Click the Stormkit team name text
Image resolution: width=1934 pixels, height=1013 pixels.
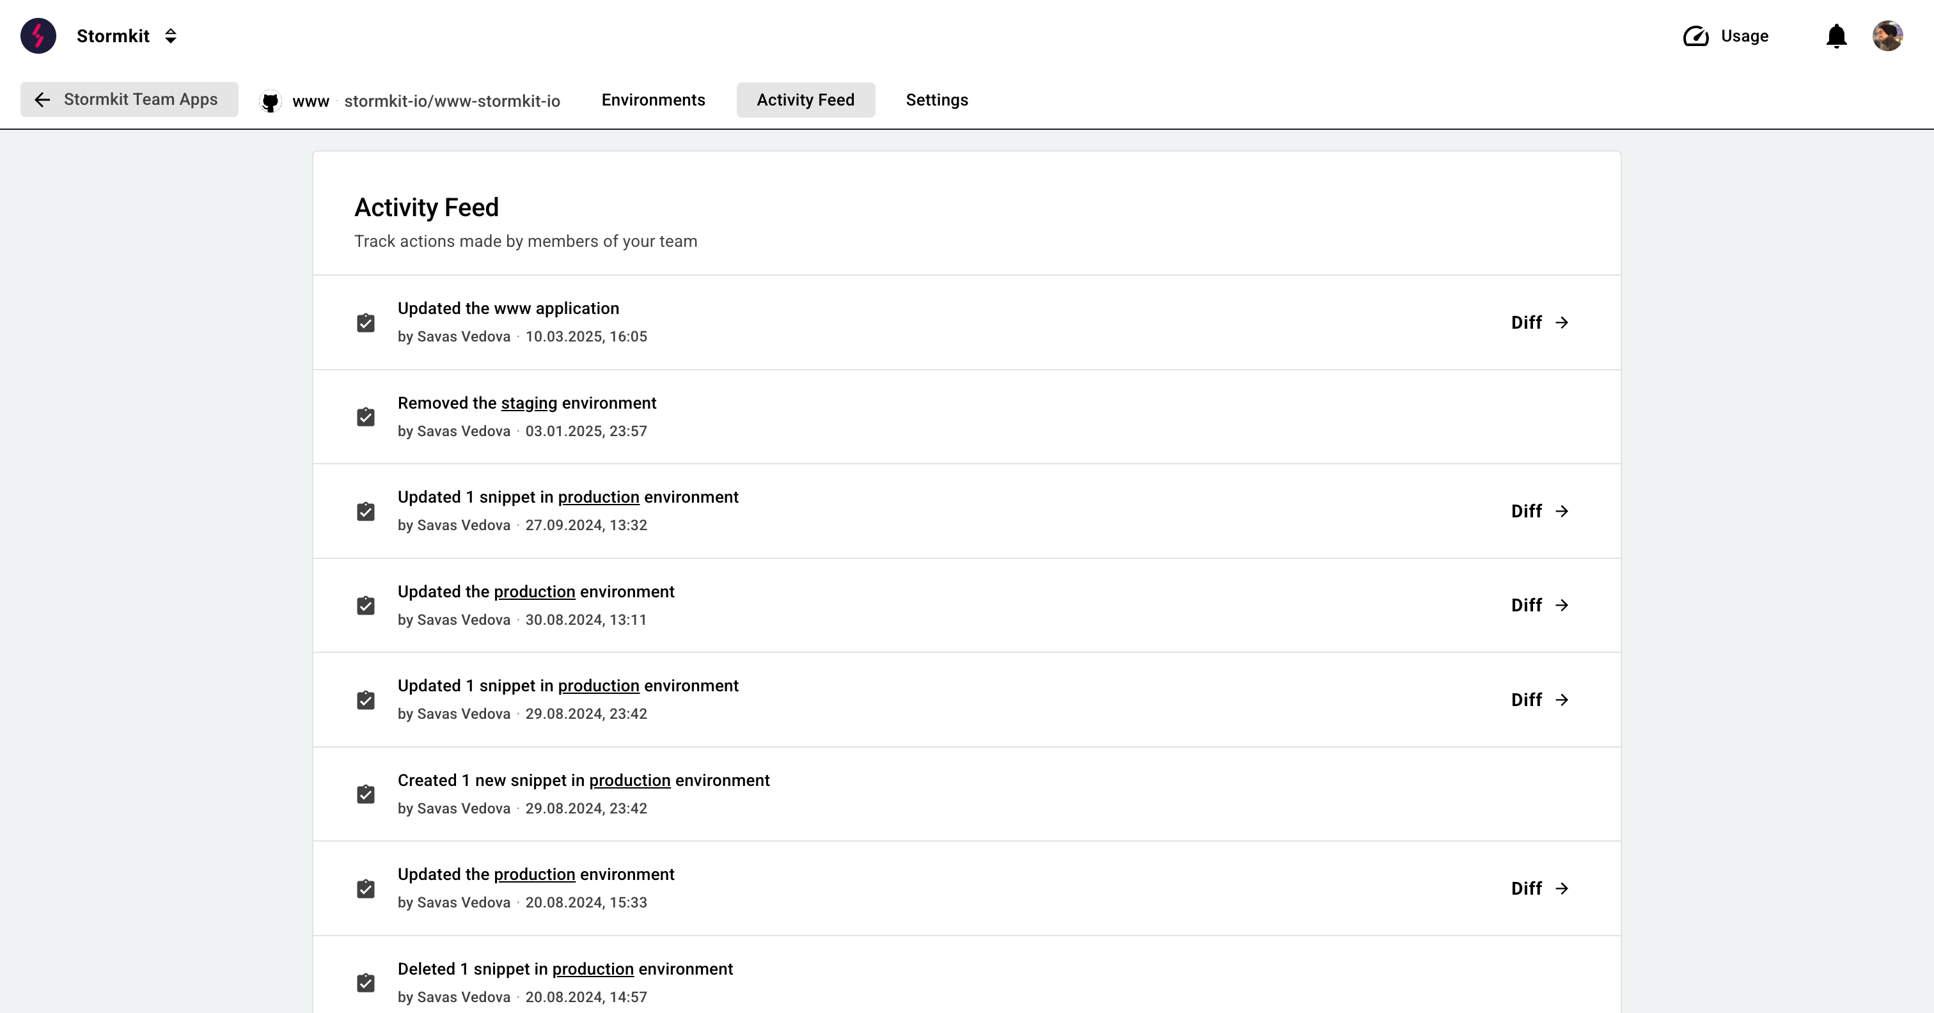(113, 36)
